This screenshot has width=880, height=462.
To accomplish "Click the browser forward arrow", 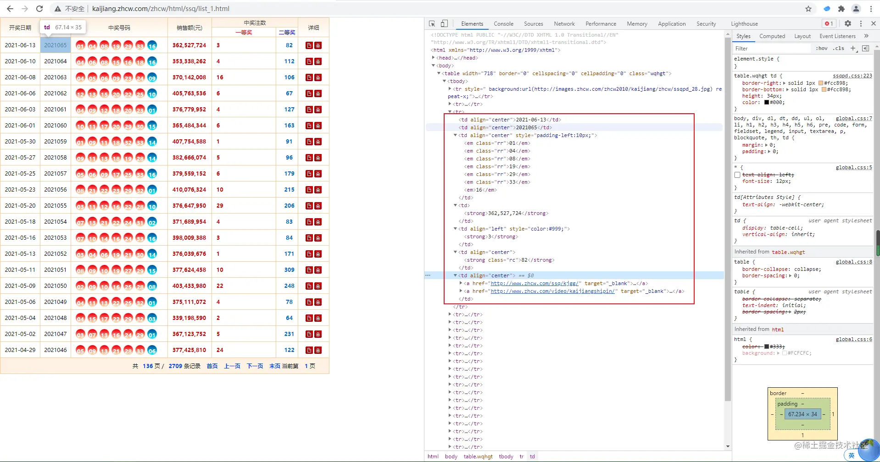I will 25,9.
